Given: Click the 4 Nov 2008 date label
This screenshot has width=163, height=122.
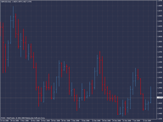Looking at the screenshot, I should 25,121.
